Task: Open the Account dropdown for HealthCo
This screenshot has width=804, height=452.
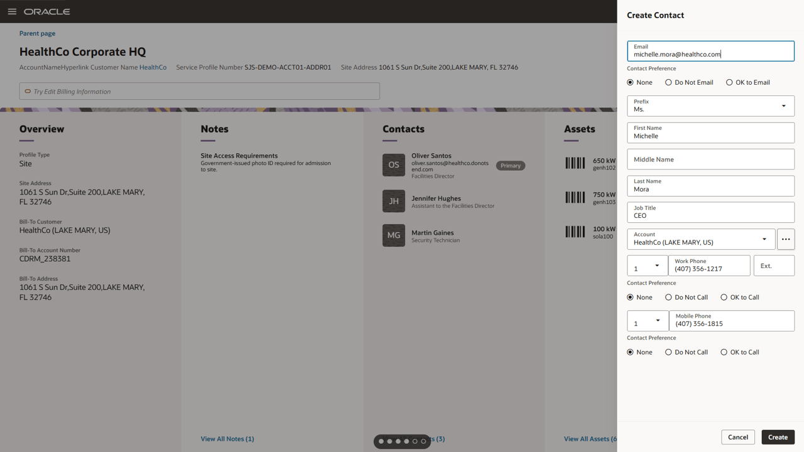Action: tap(764, 239)
